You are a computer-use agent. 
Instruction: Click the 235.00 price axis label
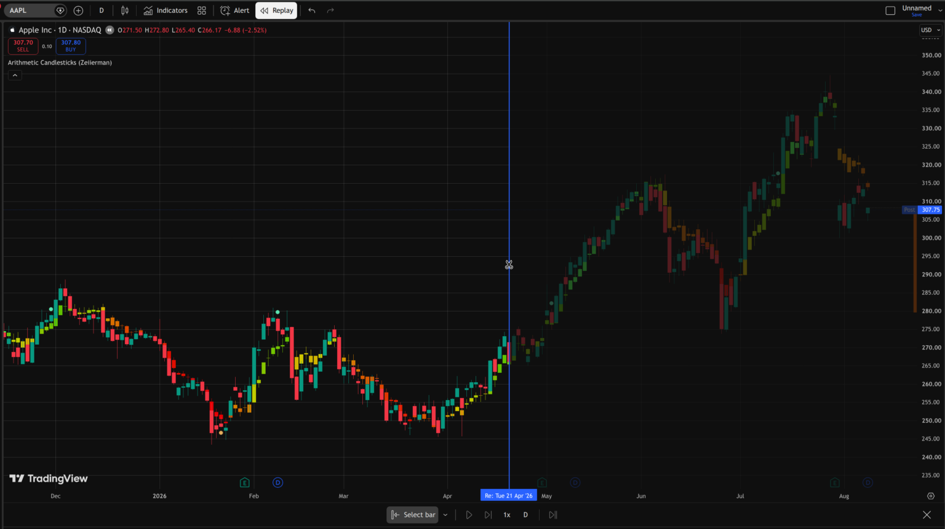(x=931, y=476)
